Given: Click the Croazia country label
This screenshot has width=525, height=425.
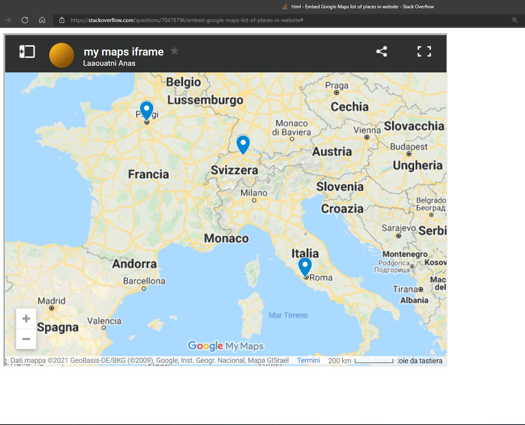Looking at the screenshot, I should (x=342, y=209).
